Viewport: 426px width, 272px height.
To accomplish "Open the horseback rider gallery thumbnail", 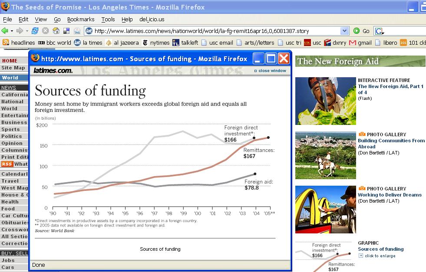I will click(x=326, y=155).
